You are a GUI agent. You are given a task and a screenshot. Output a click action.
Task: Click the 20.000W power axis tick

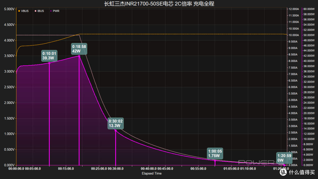(309, 113)
